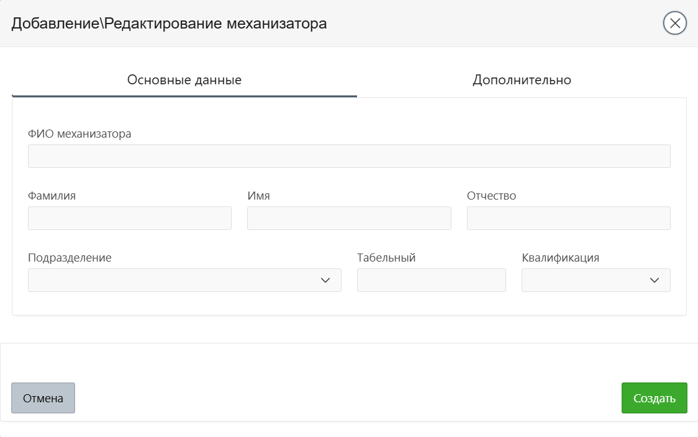Click the Квалификация label text
This screenshot has width=698, height=437.
click(560, 258)
